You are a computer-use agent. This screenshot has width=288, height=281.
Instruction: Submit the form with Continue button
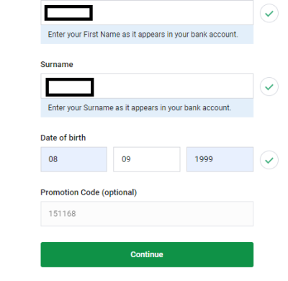point(147,254)
